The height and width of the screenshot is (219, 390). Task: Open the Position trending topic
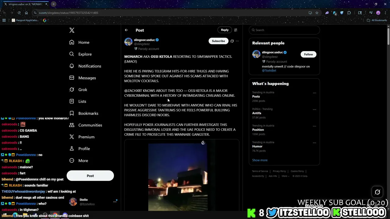click(258, 130)
